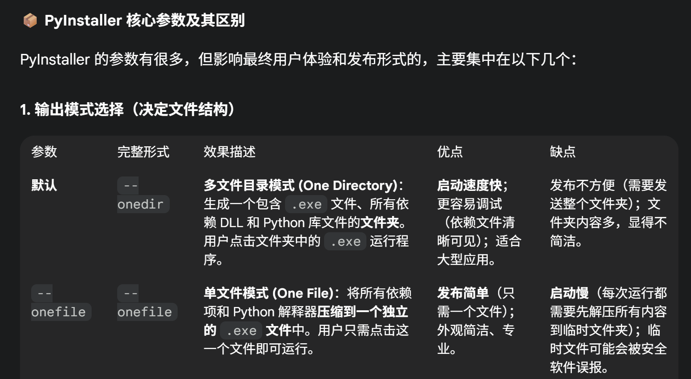Click the bold "启动速度快" text
The image size is (691, 379).
point(469,185)
